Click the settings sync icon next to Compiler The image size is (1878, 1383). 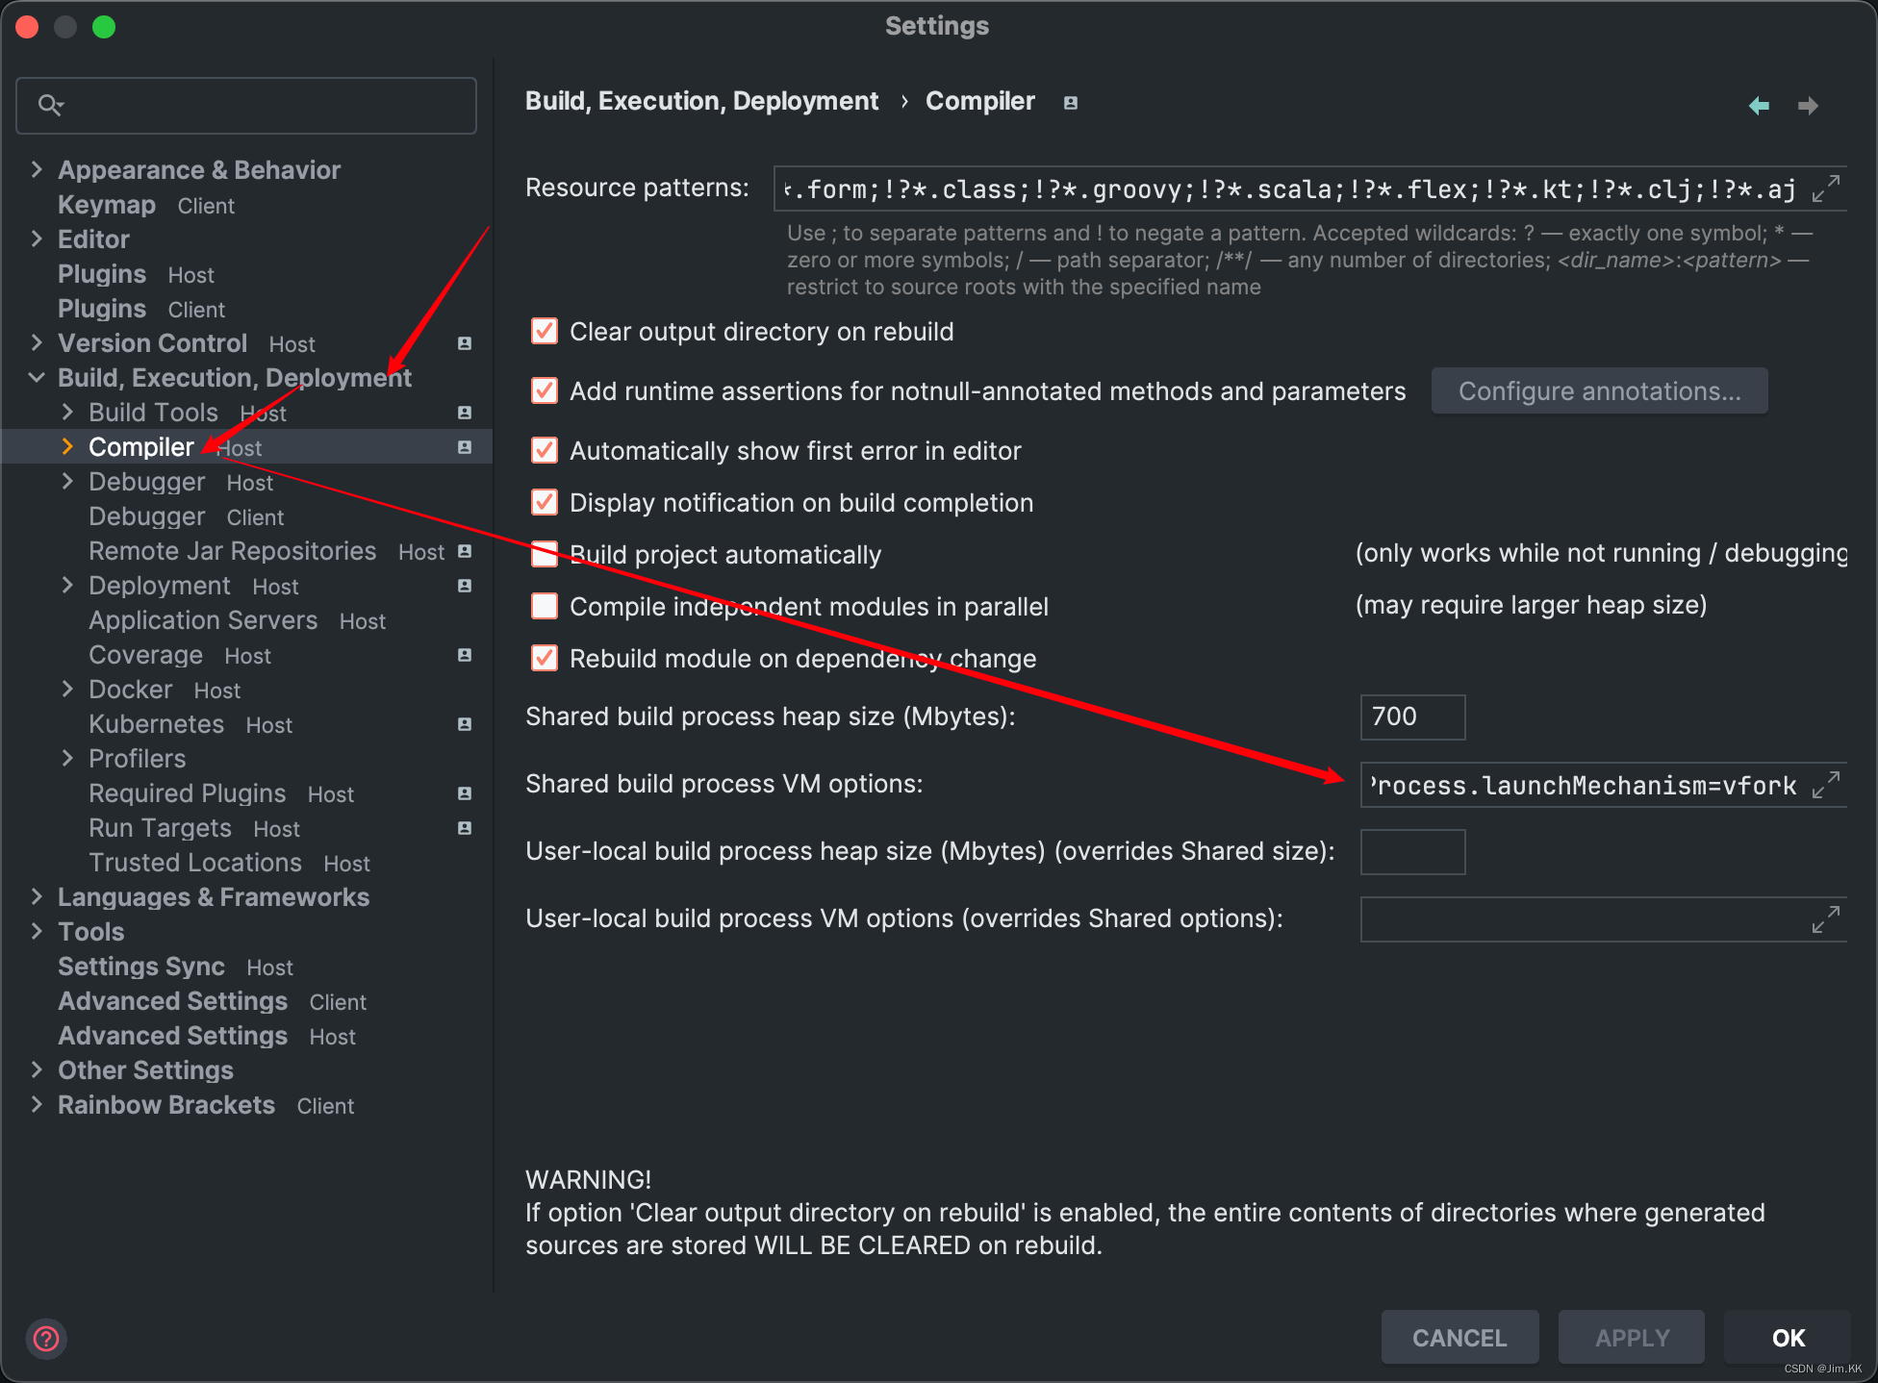[x=465, y=447]
